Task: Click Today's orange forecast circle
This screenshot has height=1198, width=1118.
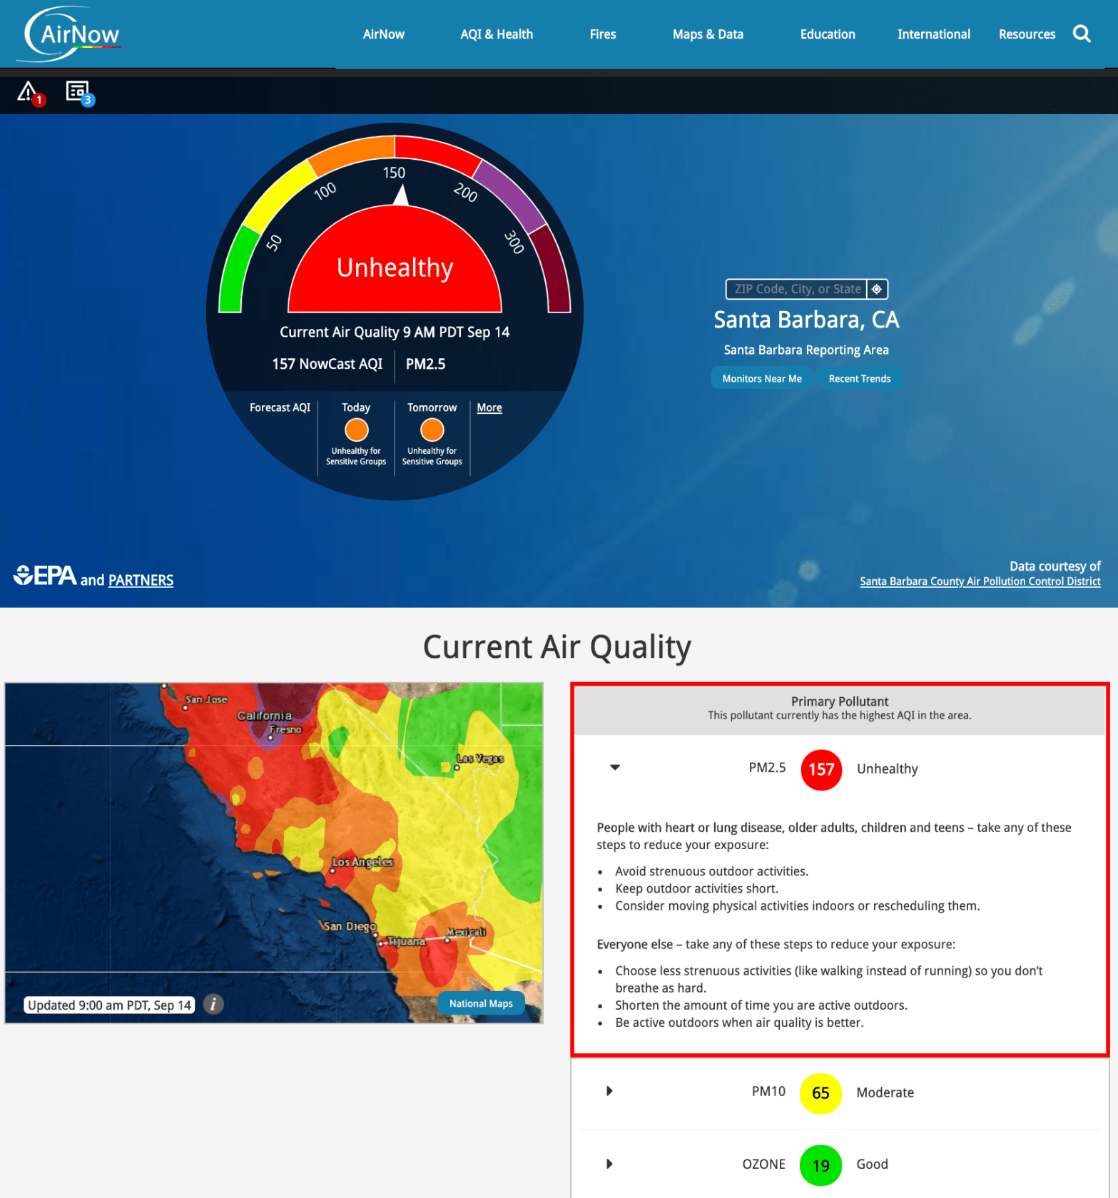Action: point(356,430)
